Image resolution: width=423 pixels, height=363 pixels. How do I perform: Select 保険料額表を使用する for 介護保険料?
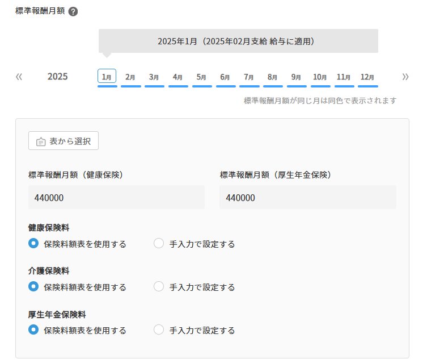[33, 287]
